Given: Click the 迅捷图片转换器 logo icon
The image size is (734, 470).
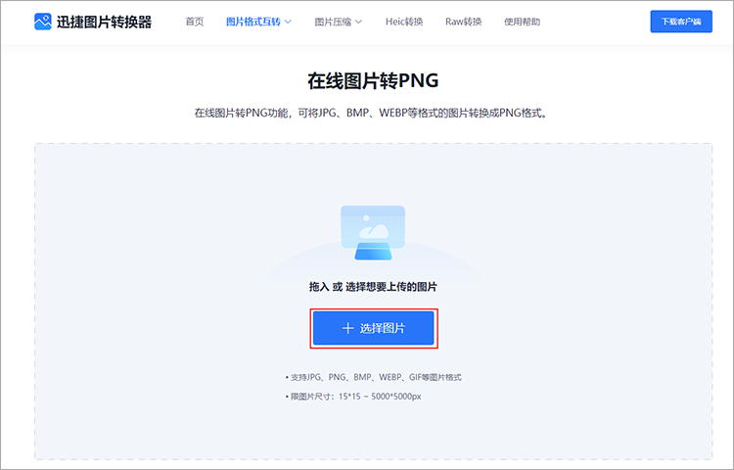Looking at the screenshot, I should click(x=43, y=22).
